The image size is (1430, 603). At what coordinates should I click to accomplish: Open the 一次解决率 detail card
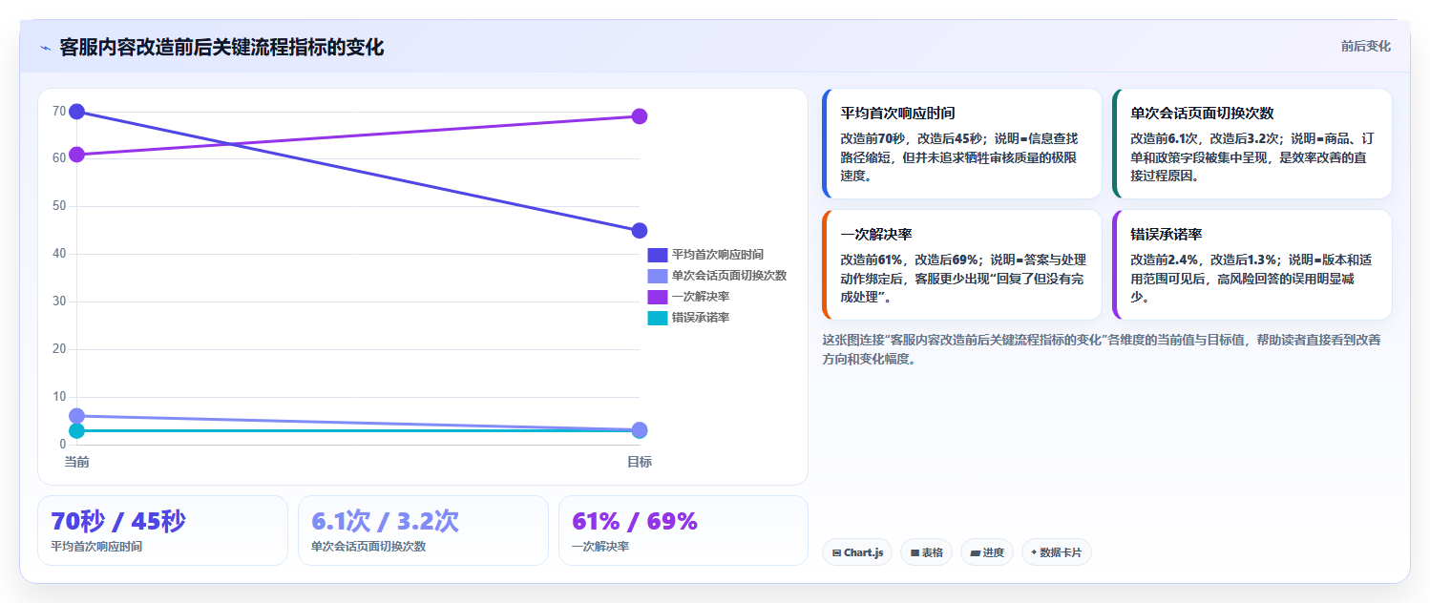[961, 265]
